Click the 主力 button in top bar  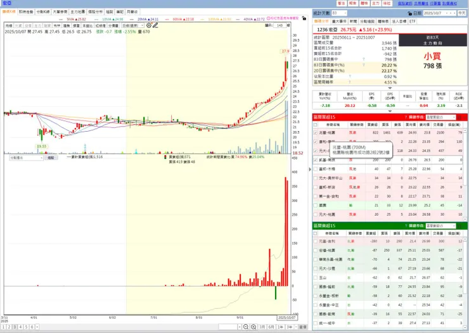(376, 3)
